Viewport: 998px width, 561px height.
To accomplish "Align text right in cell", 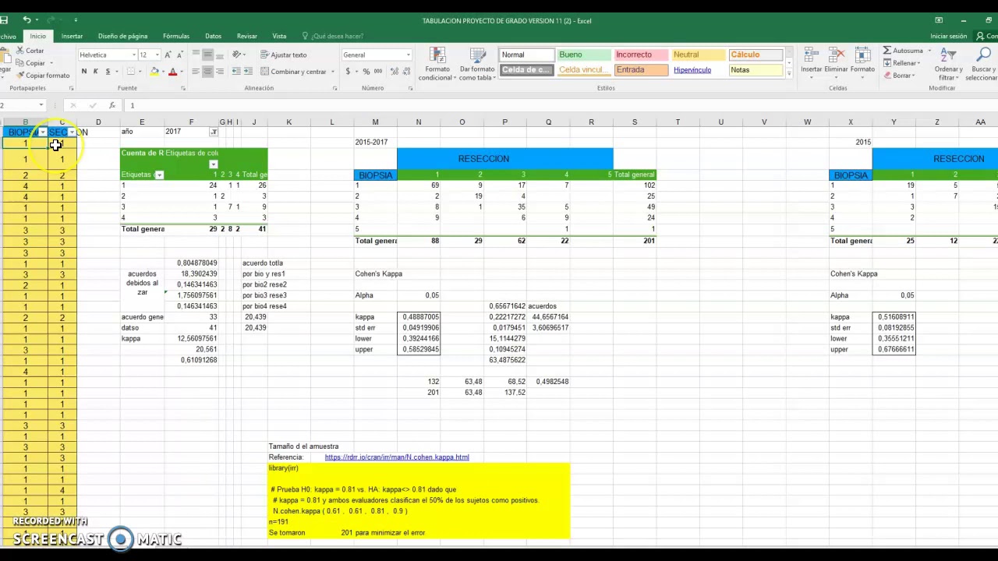I will click(220, 71).
